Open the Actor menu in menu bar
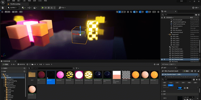The image size is (201, 100). pyautogui.click(x=40, y=1)
